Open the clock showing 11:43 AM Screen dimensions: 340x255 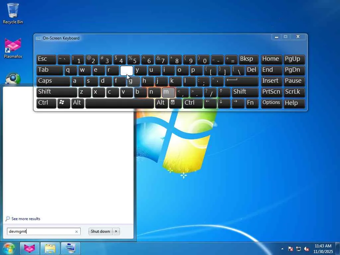point(323,249)
